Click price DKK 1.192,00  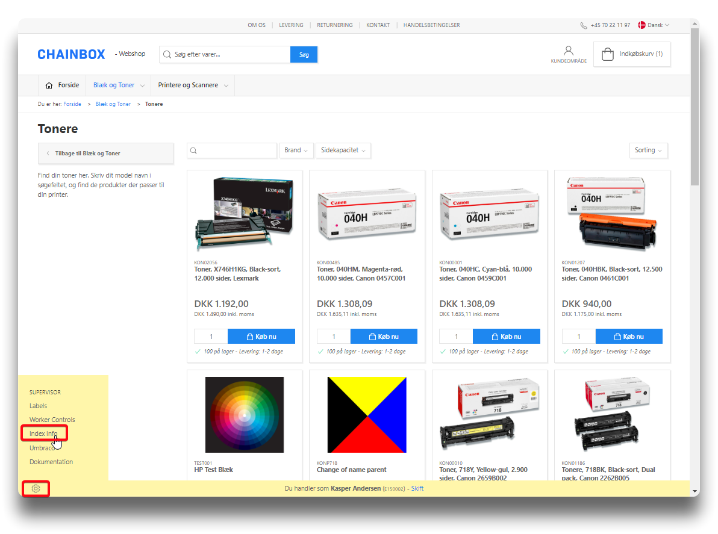(x=222, y=304)
